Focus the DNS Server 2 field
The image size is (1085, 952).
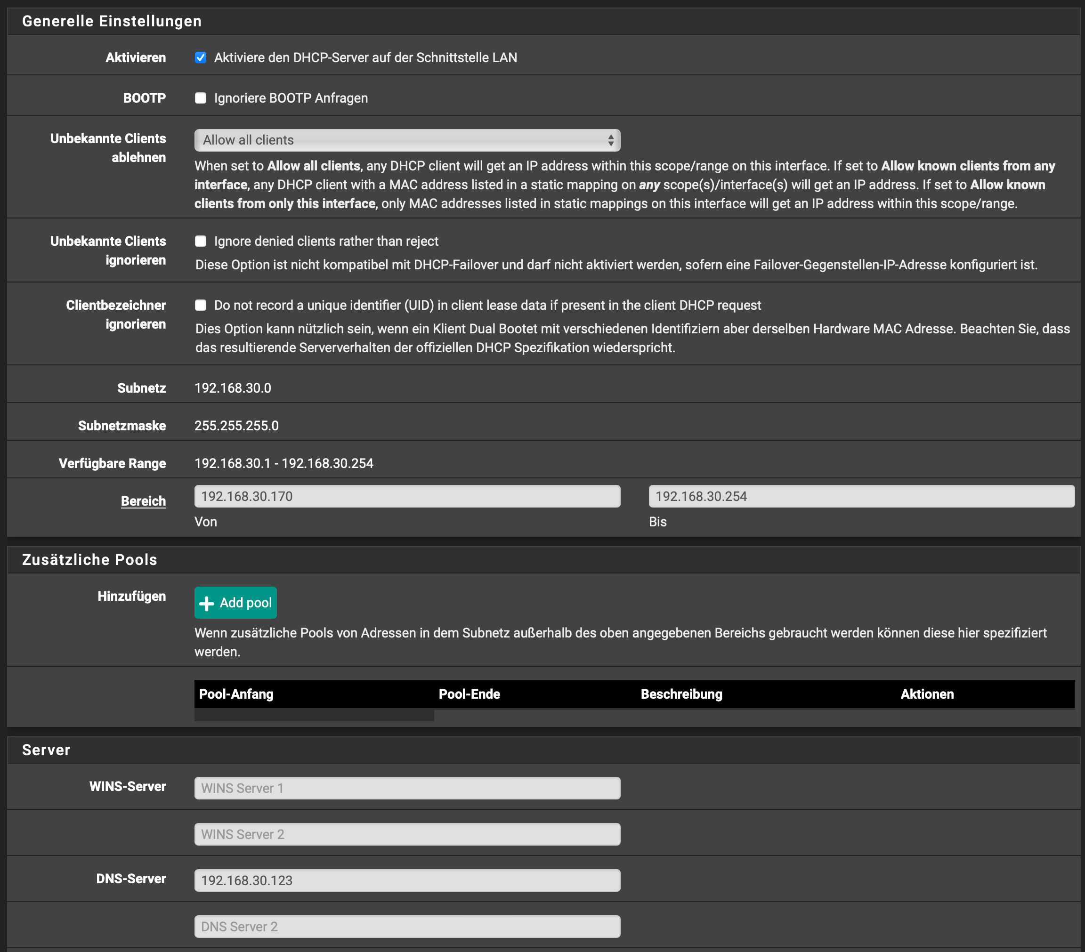[407, 927]
